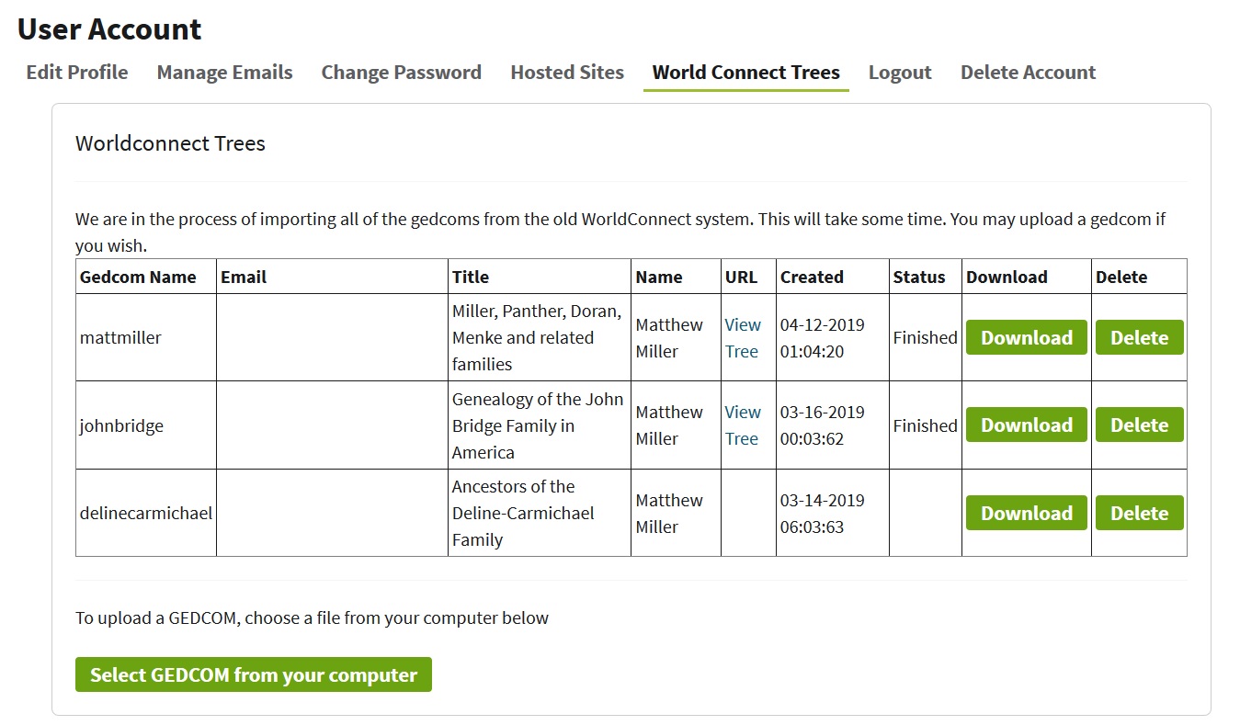Click the User Account page title
1240x725 pixels.
tap(108, 28)
